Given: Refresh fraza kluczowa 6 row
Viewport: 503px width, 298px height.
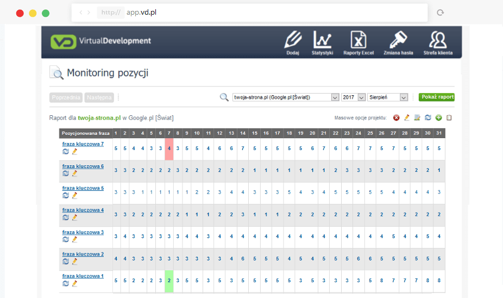Looking at the screenshot, I should point(65,173).
